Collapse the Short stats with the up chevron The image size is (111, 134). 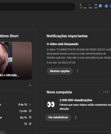tap(30, 85)
